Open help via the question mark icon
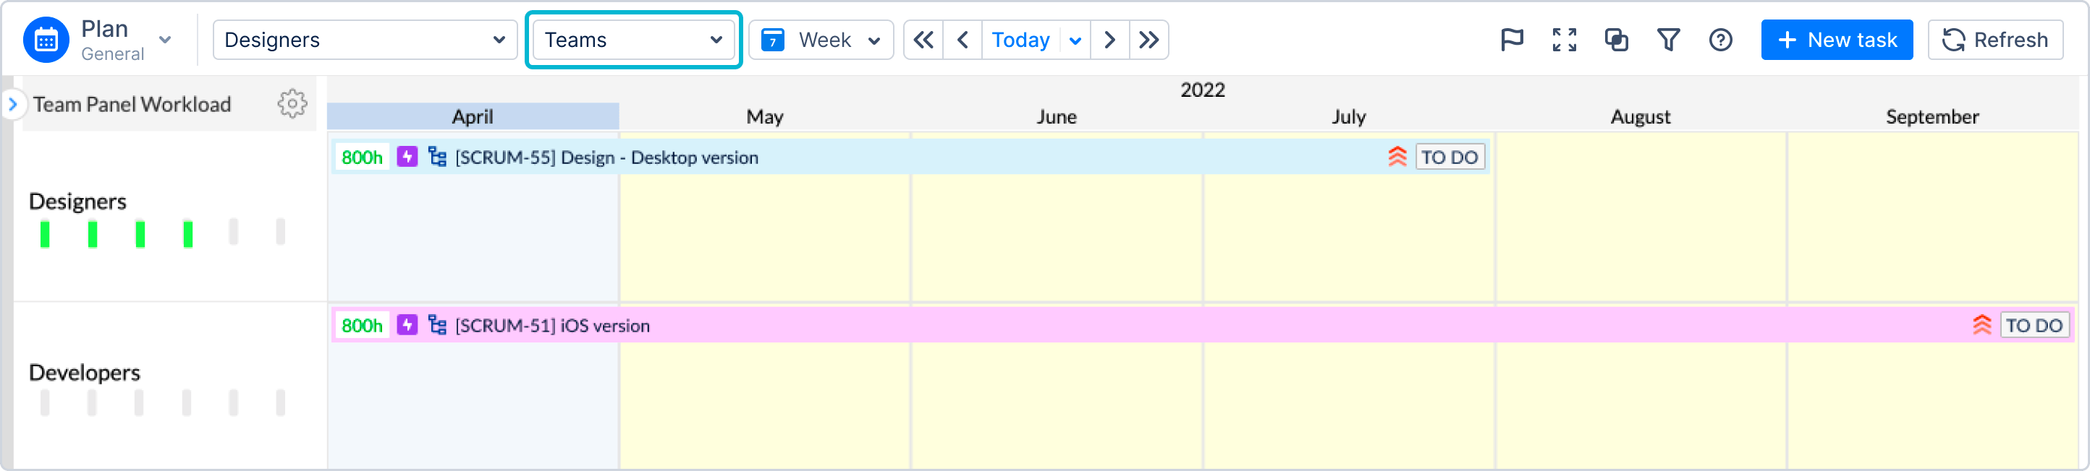Image resolution: width=2090 pixels, height=471 pixels. tap(1720, 40)
